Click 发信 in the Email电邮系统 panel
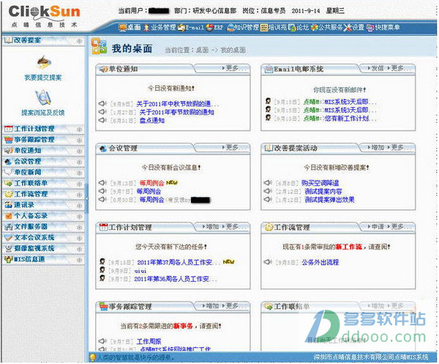The height and width of the screenshot is (364, 439). coord(376,68)
